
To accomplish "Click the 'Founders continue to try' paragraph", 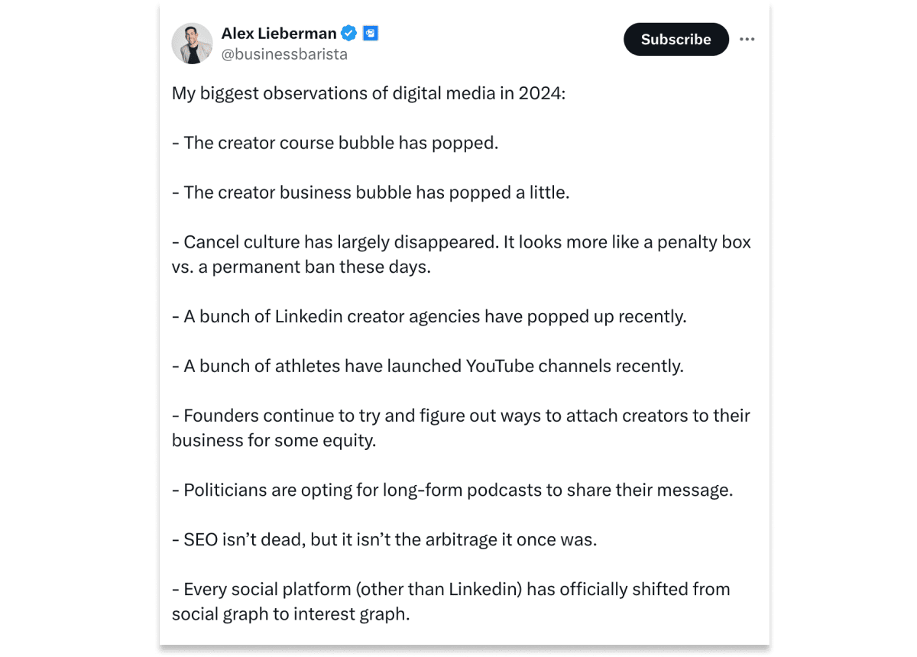I will [461, 428].
